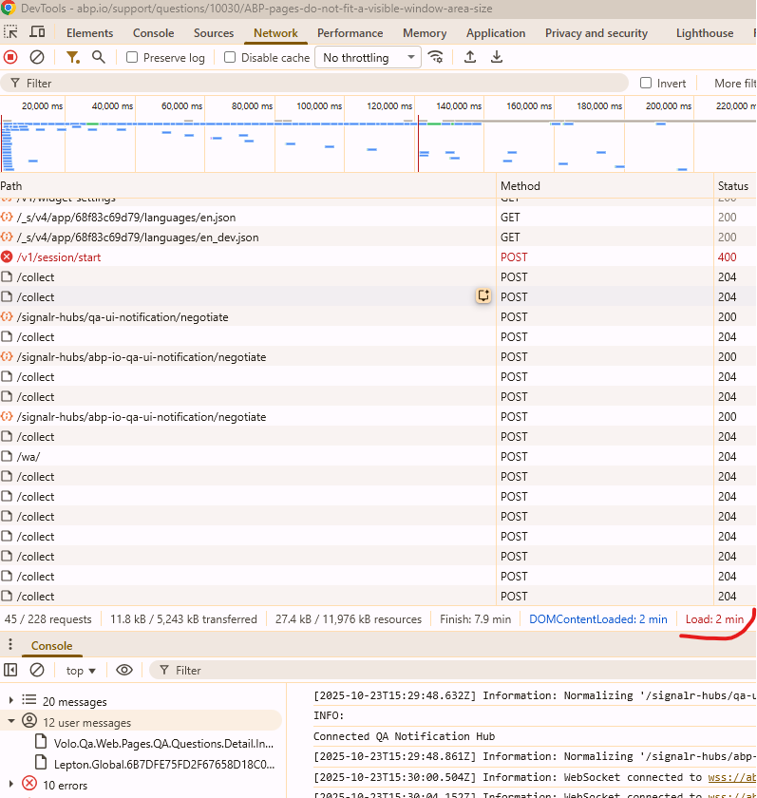
Task: Click the export HAR download icon
Action: pyautogui.click(x=496, y=57)
